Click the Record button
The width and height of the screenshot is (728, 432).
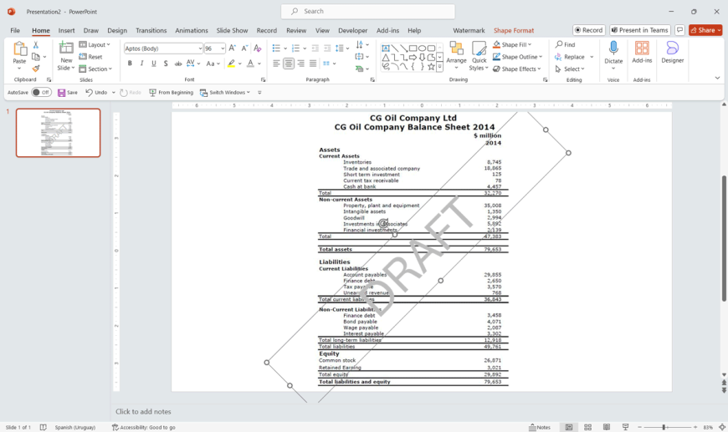(589, 30)
